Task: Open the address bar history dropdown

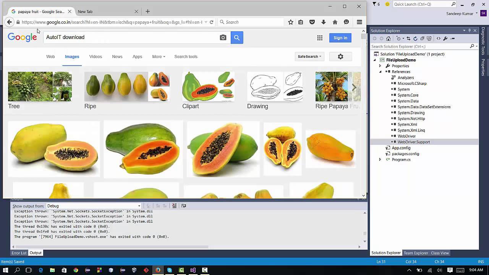Action: click(206, 22)
